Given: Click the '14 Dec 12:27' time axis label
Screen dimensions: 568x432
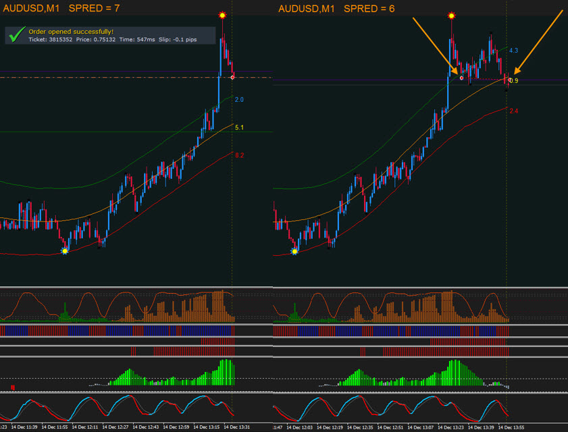Looking at the screenshot, I should coord(115,427).
